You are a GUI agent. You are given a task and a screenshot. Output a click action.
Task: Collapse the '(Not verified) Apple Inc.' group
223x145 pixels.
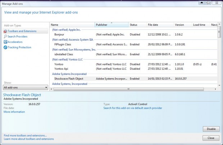(66, 30)
